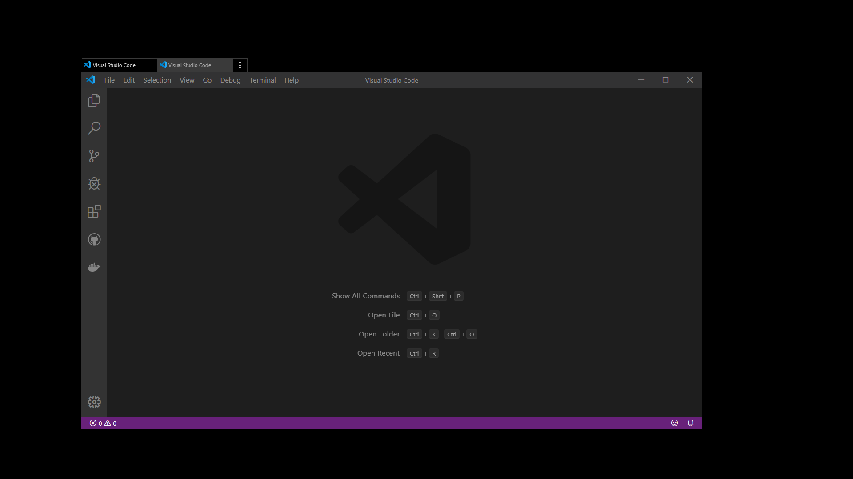Open notifications bell in status bar

point(690,423)
